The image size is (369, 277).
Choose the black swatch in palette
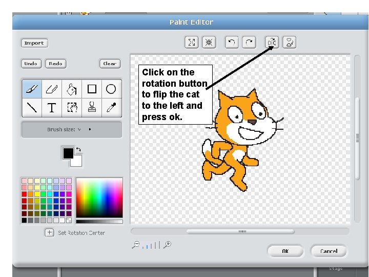(24, 220)
